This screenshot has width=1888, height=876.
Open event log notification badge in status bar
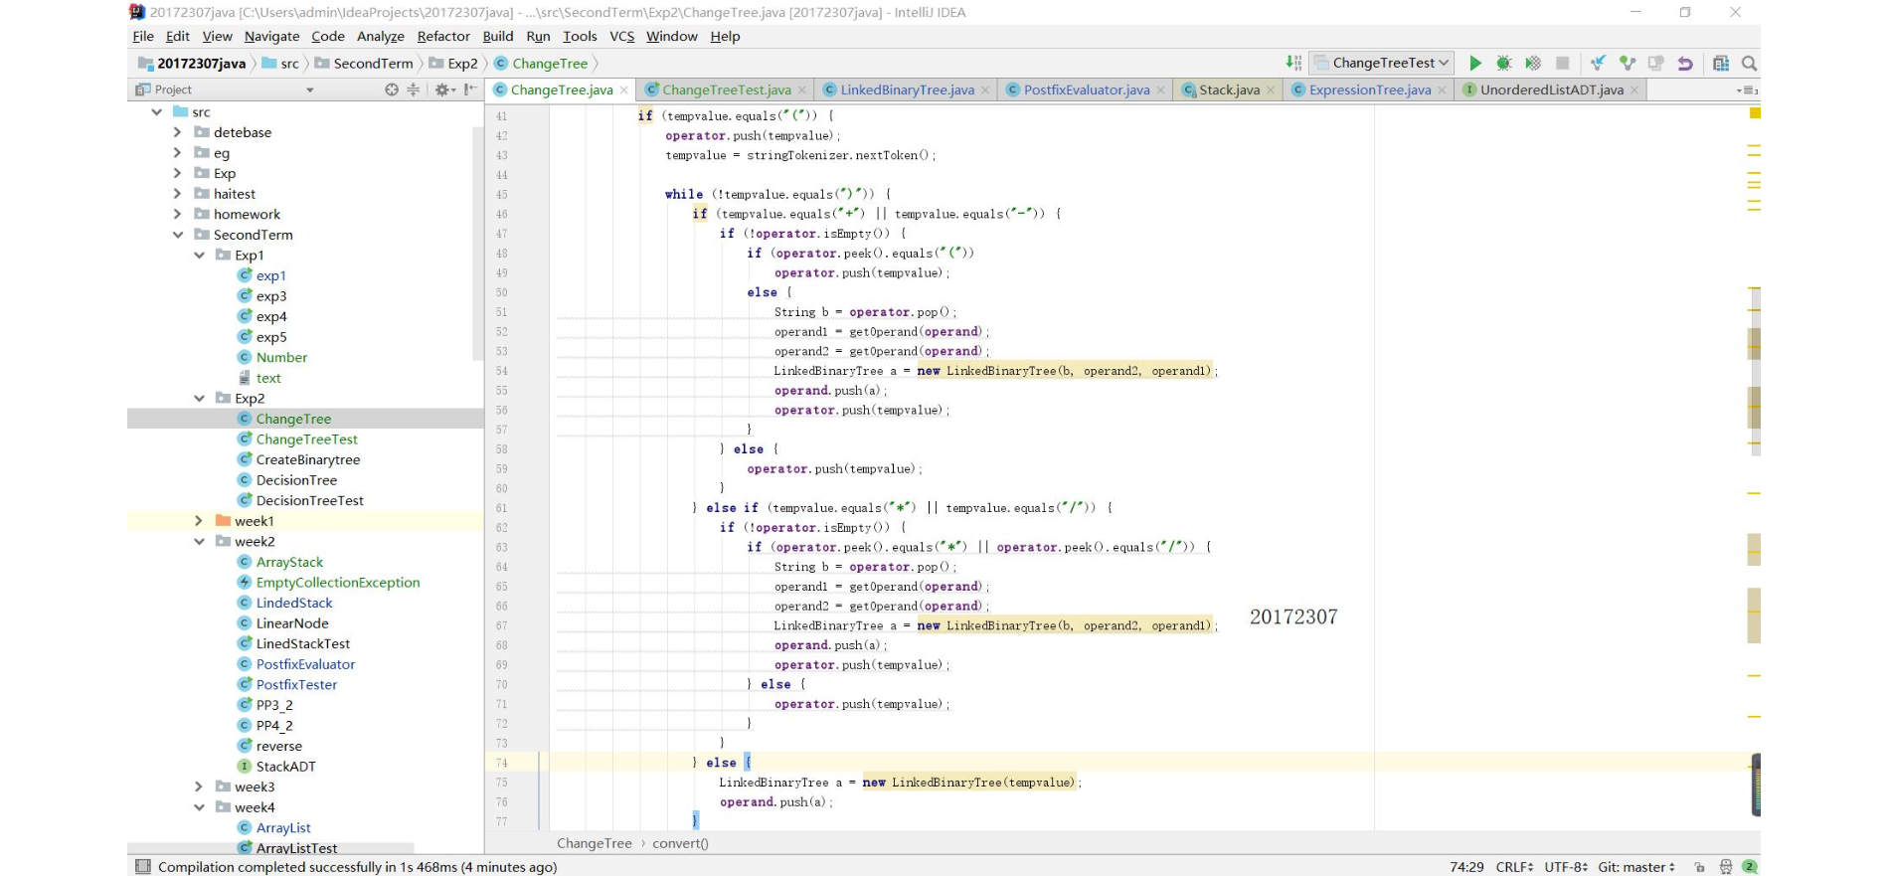coord(1749,867)
